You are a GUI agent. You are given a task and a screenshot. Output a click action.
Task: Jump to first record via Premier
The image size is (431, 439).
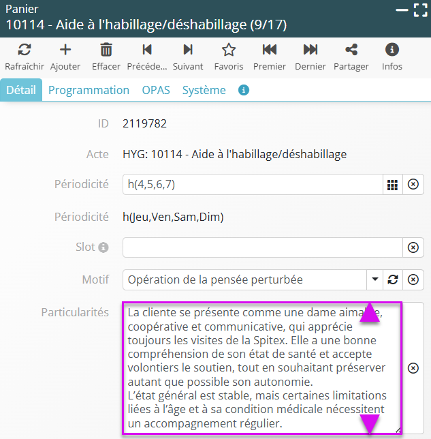[x=270, y=50]
